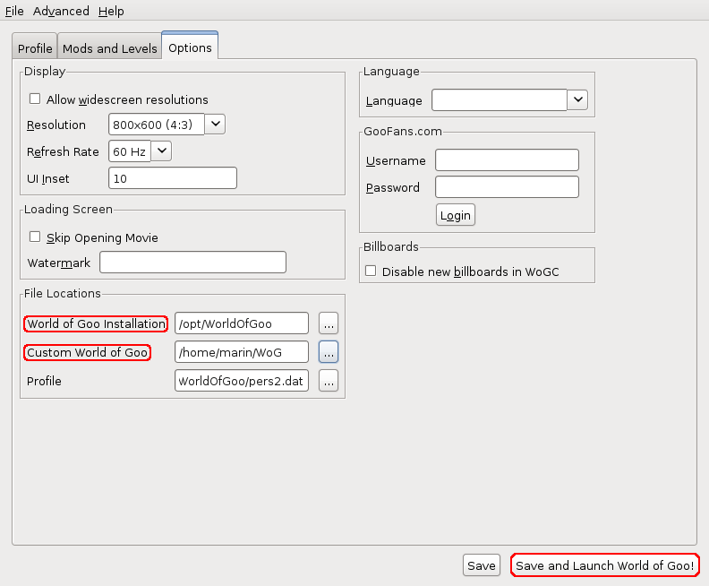Switch to the Profile tab
The image size is (709, 586).
[35, 48]
